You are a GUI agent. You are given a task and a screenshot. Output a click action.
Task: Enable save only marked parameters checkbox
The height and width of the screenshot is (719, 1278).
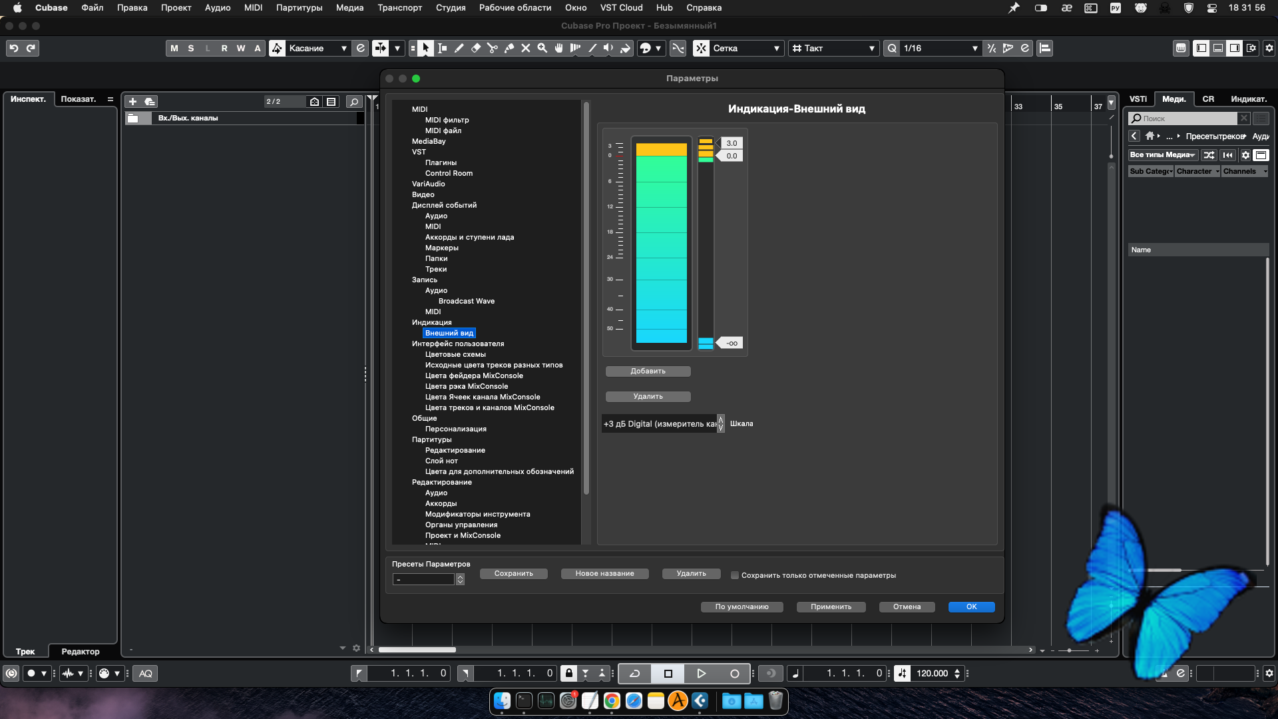click(735, 575)
